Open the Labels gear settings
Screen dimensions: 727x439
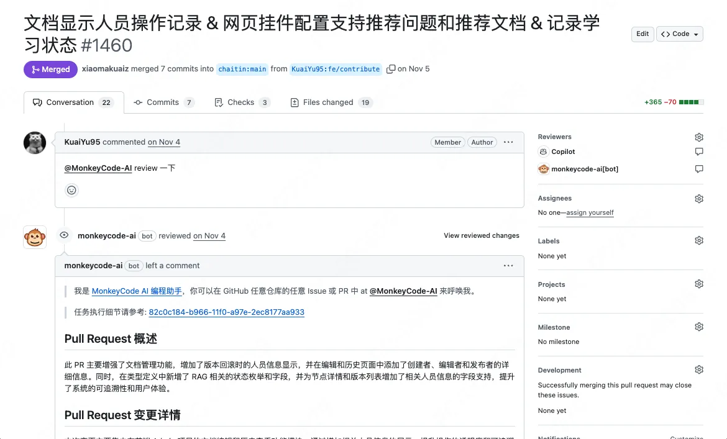click(698, 240)
